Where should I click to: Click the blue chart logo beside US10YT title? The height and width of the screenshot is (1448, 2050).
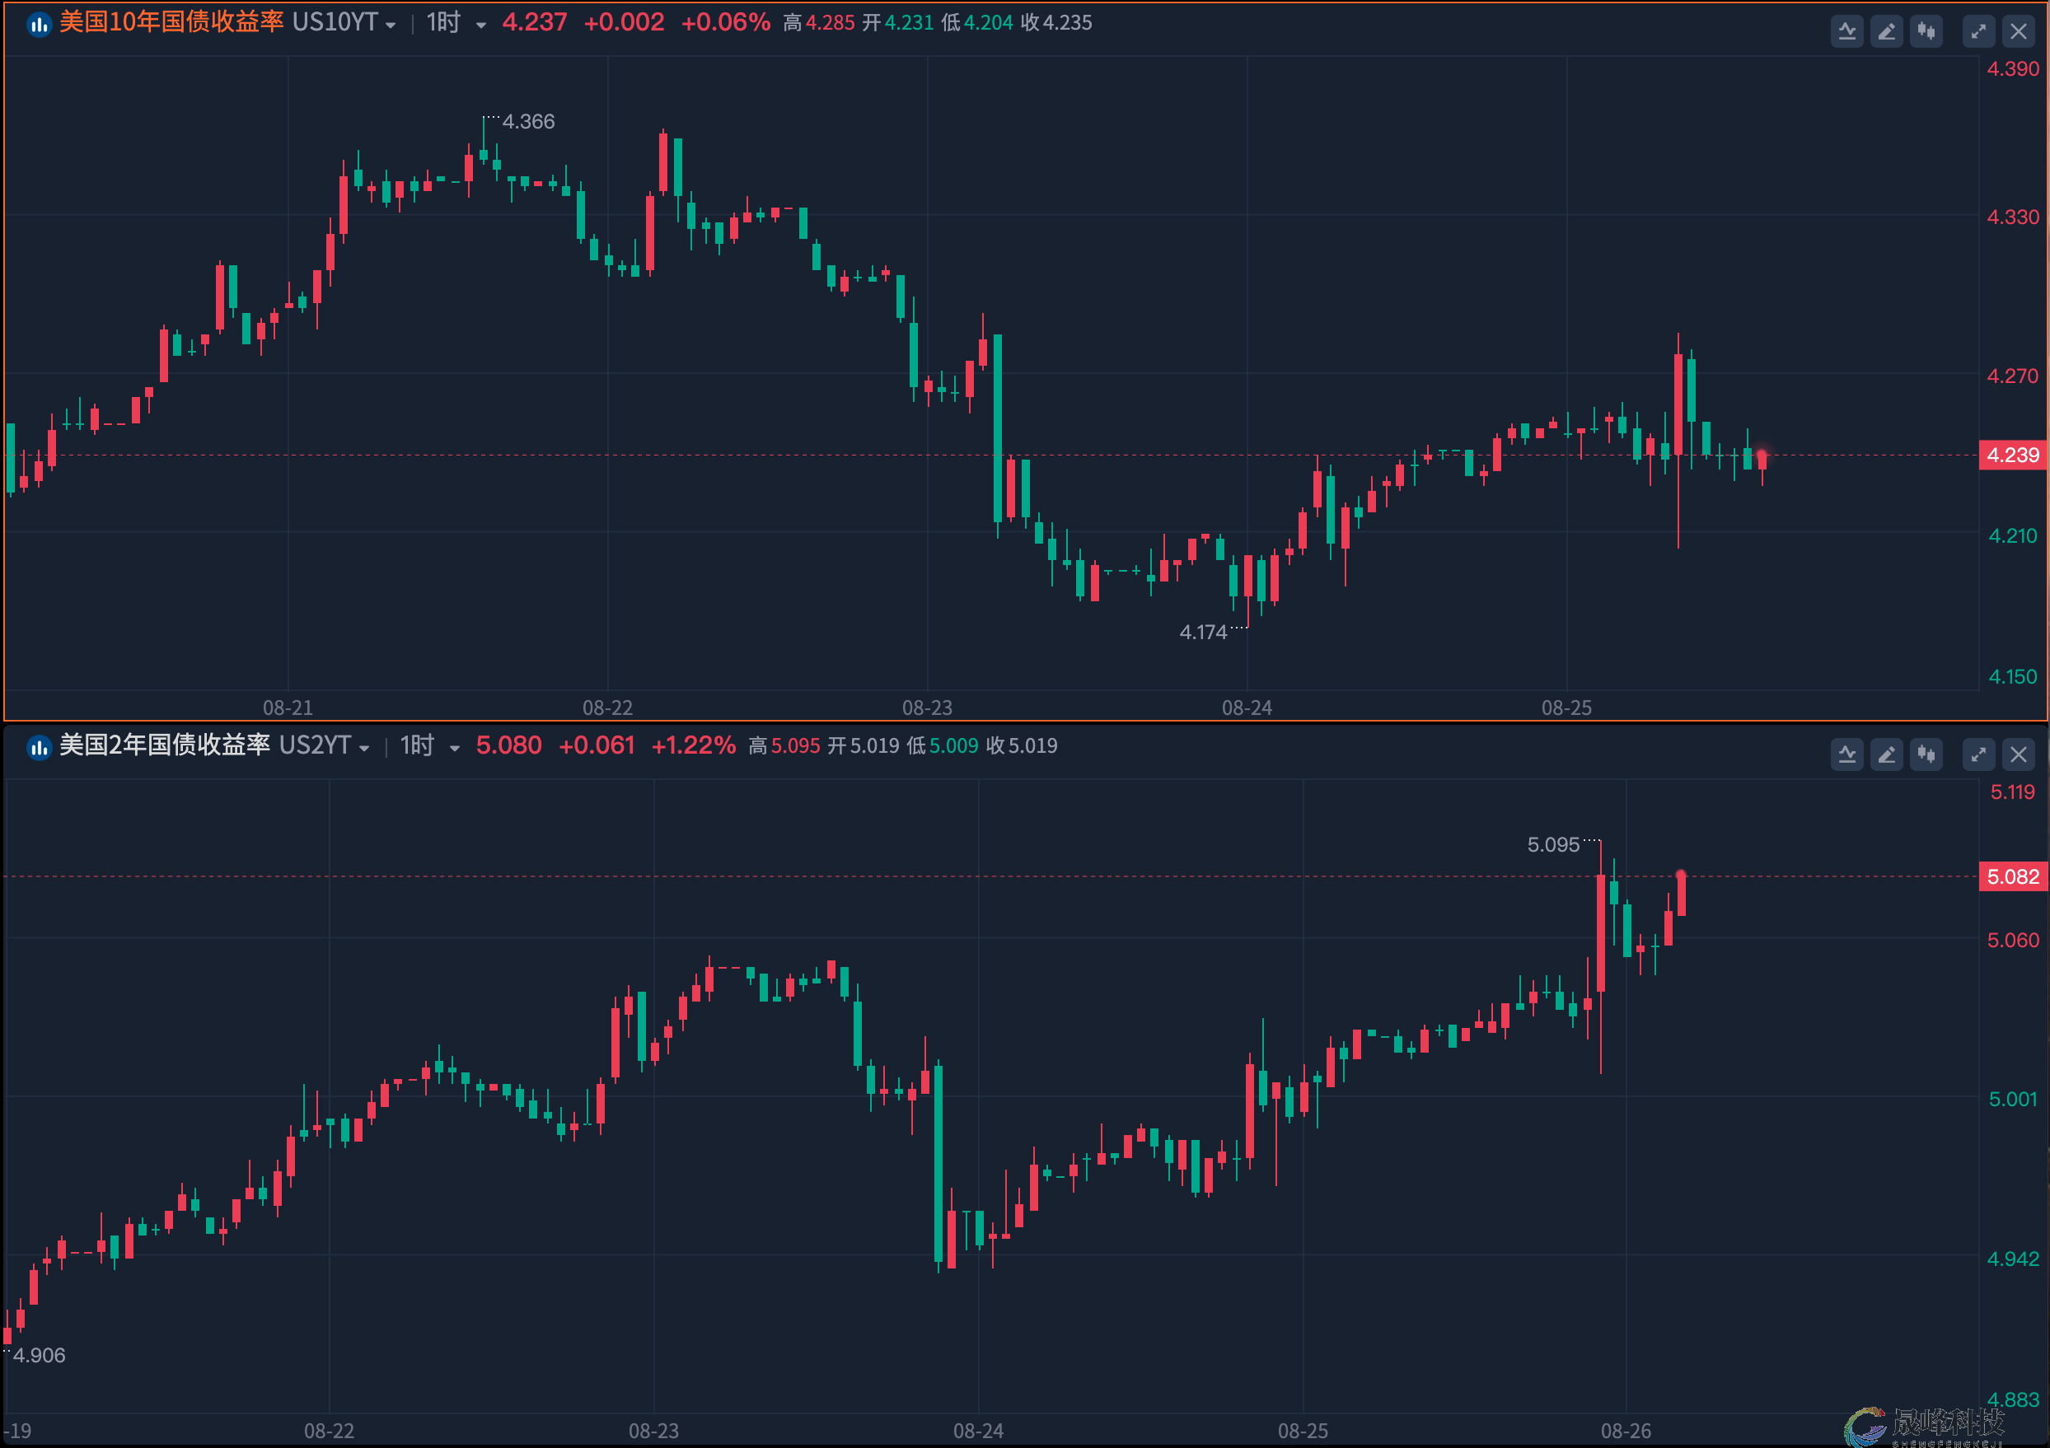tap(39, 24)
